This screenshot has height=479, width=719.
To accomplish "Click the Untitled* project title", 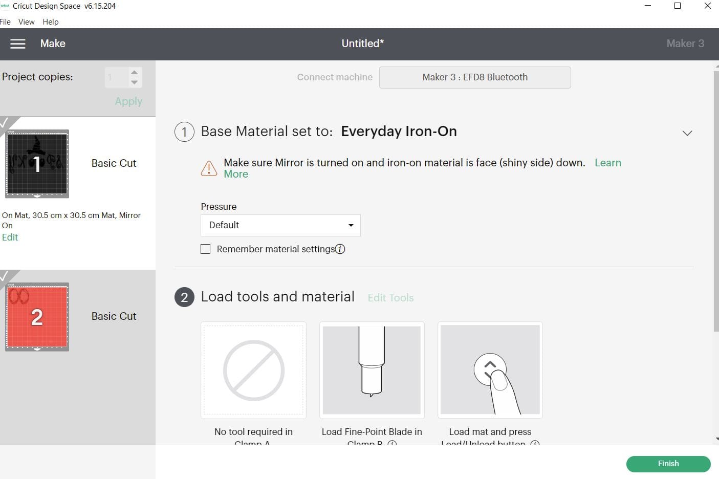I will (x=362, y=43).
